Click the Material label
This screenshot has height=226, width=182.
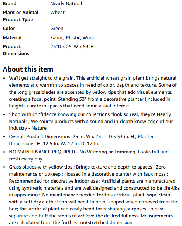click(12, 37)
